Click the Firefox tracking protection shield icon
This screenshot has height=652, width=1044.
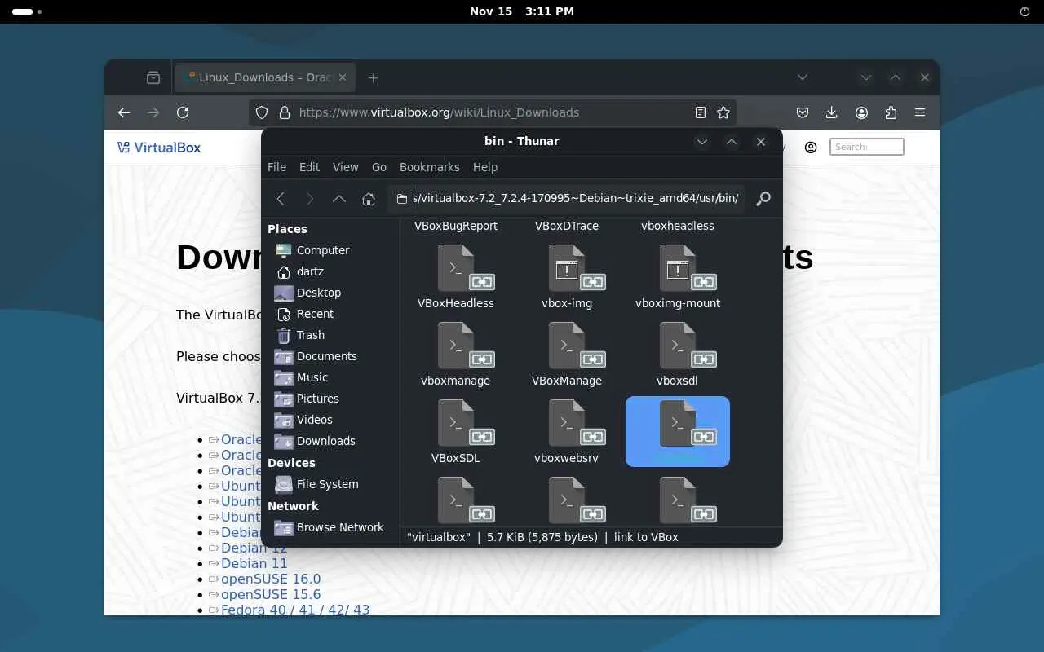point(262,112)
